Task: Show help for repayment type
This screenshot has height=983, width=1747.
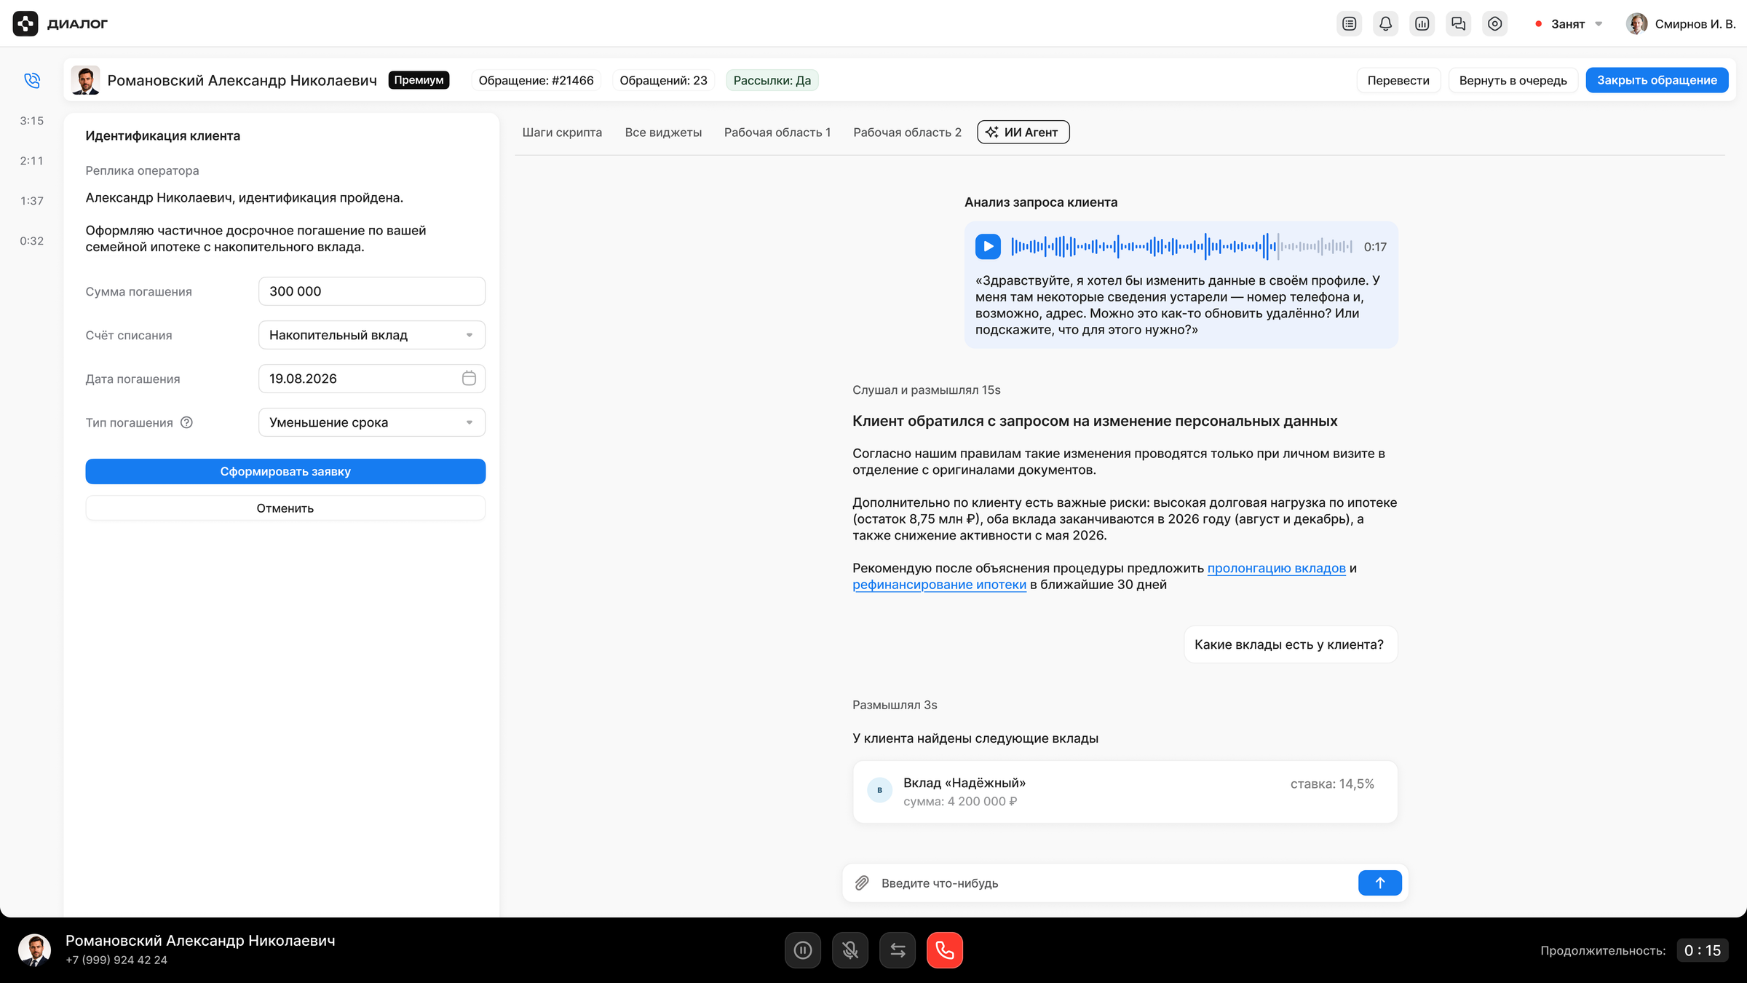Action: (x=186, y=422)
